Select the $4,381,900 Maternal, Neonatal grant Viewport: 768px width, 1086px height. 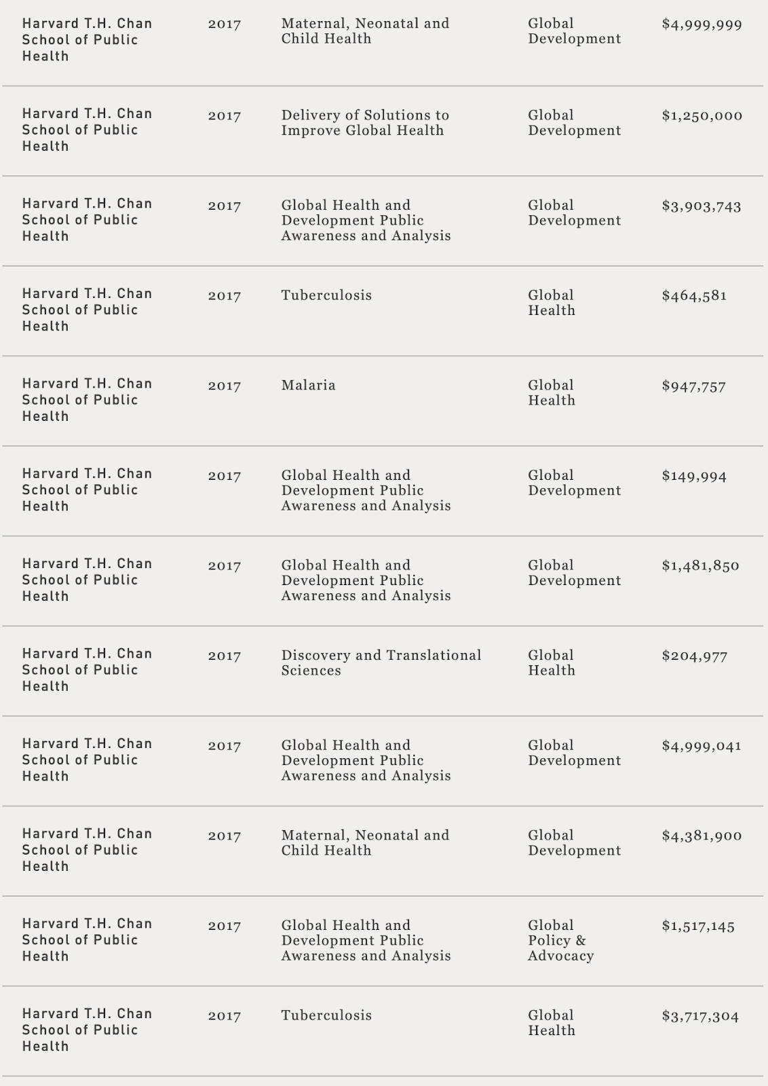[x=383, y=851]
